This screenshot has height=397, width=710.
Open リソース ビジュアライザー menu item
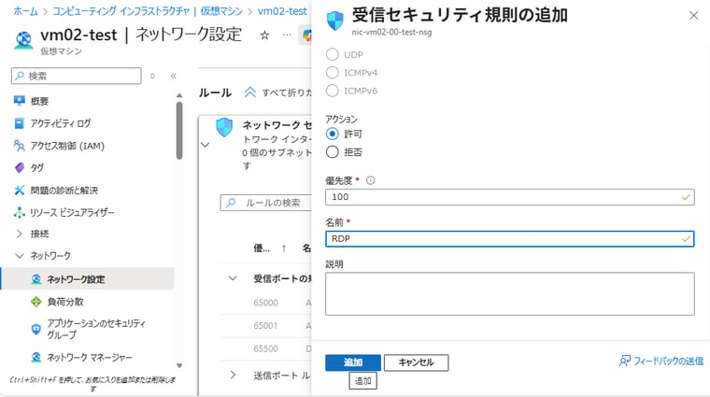tap(72, 212)
